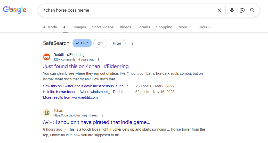
Task: Go to the Videos tab
Action: 125,27
